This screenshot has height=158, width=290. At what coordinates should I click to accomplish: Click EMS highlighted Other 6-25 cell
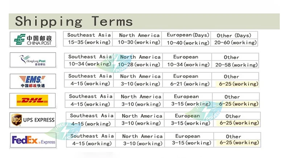[x=237, y=84]
